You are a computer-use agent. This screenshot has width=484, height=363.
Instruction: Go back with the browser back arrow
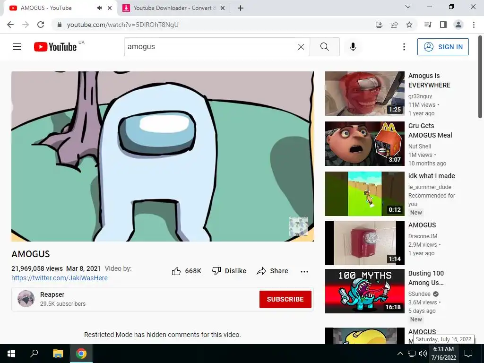coord(10,25)
